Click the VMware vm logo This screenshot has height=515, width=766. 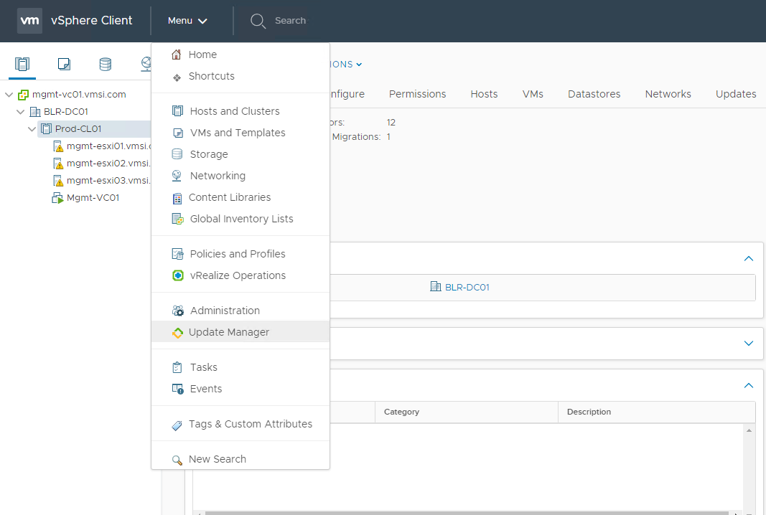pyautogui.click(x=29, y=21)
